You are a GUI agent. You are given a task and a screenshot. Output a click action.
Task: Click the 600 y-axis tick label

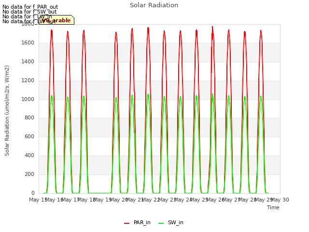click(29, 136)
